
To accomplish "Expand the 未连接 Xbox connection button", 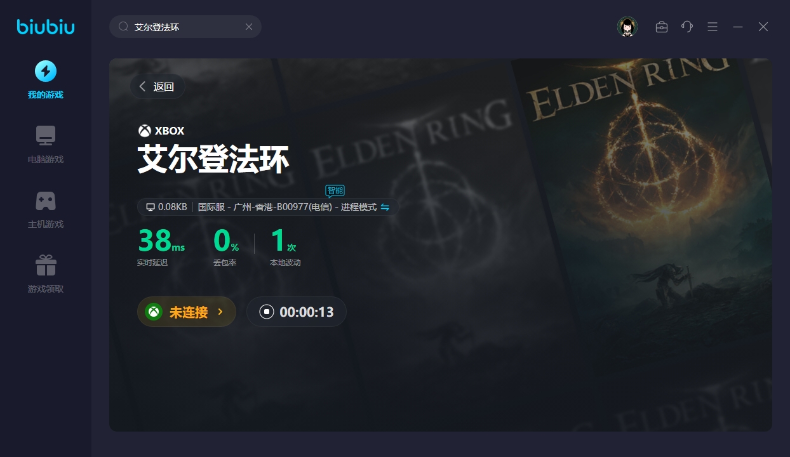I will [x=187, y=312].
